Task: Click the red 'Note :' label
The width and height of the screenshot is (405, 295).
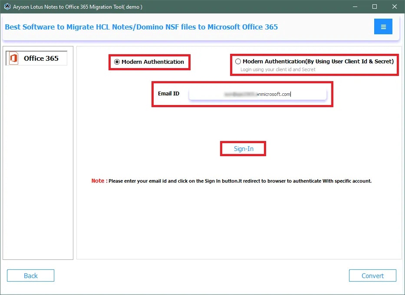Action: [99, 180]
